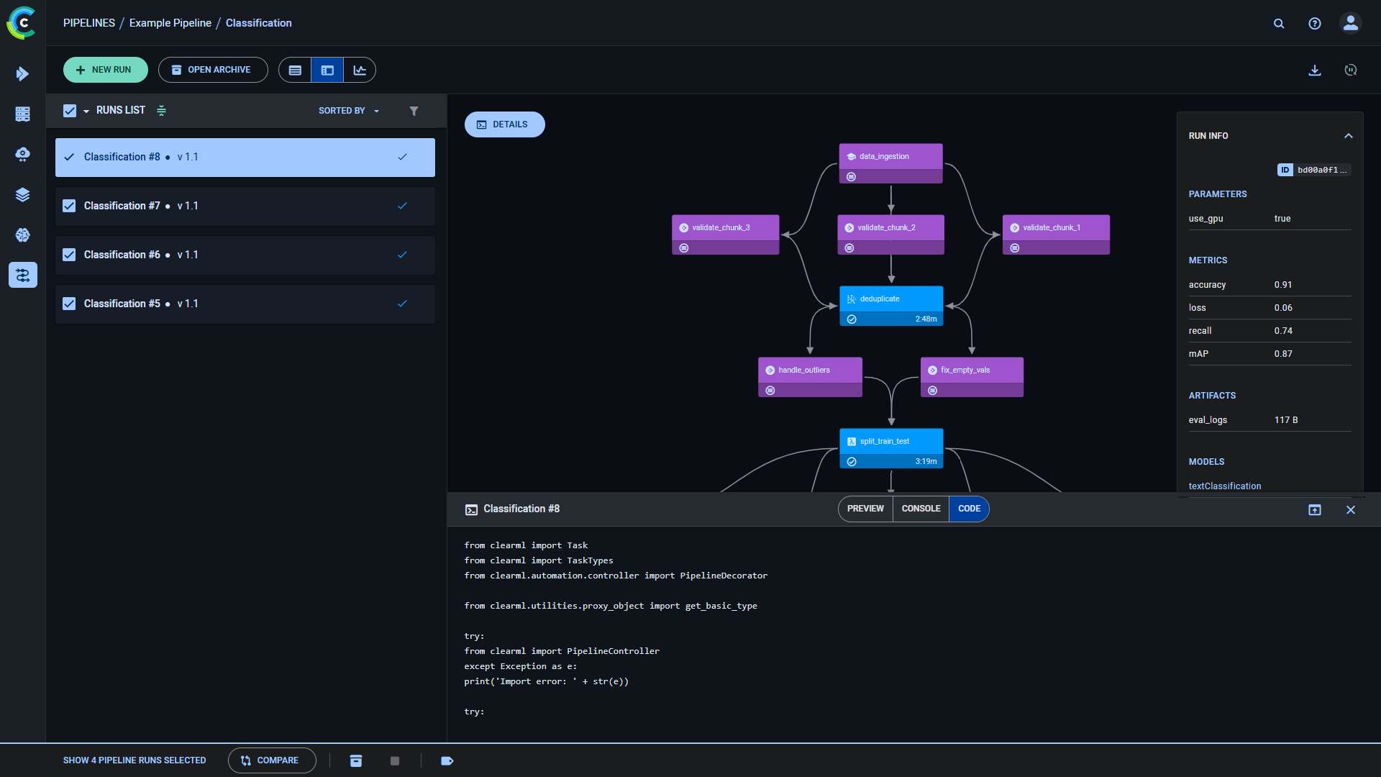Toggle checkbox for Classification #6 run

(70, 254)
